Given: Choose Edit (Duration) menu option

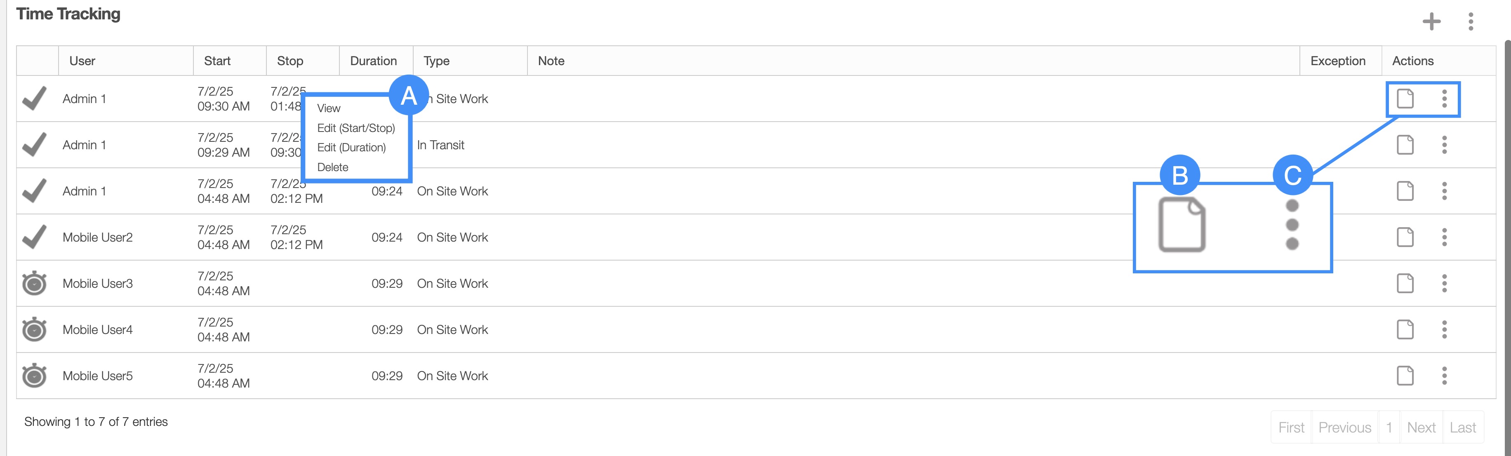Looking at the screenshot, I should 351,148.
